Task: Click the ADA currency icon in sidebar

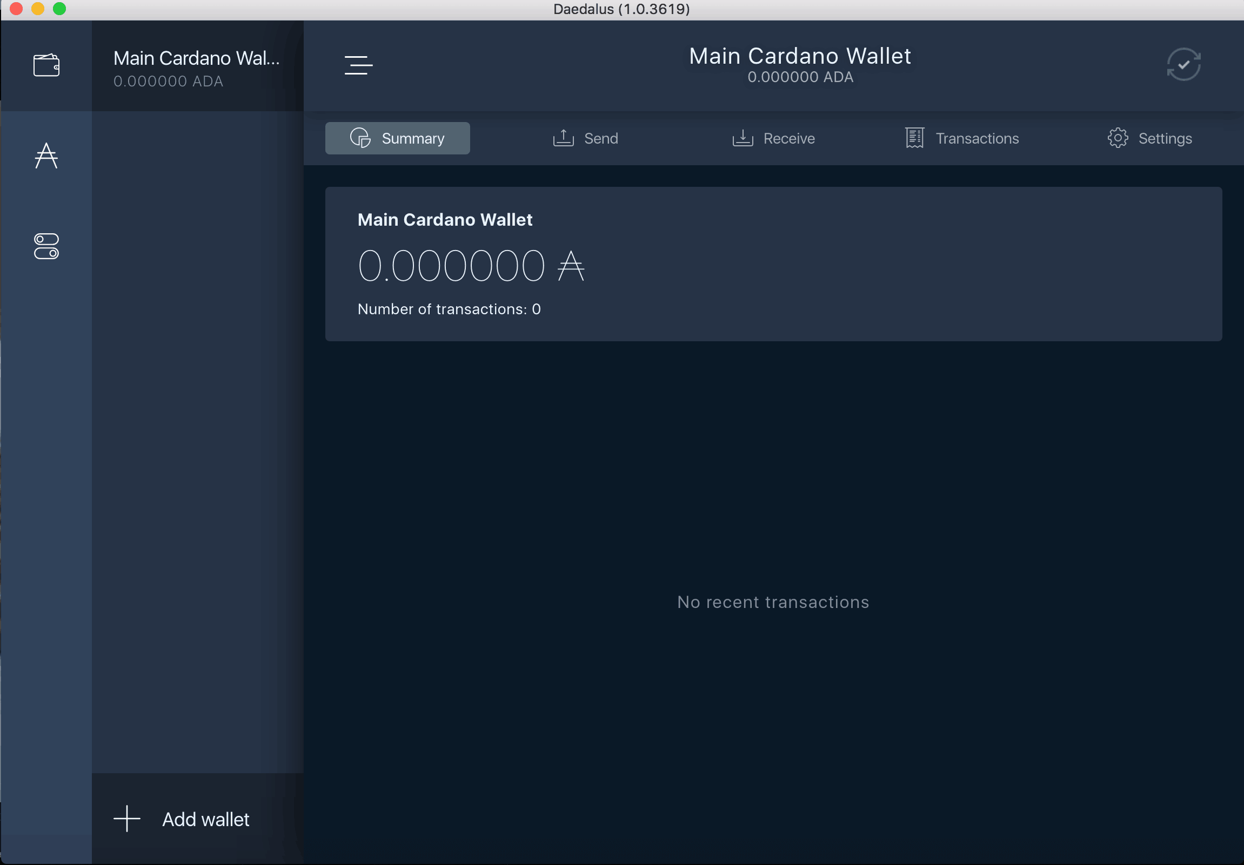Action: [46, 156]
